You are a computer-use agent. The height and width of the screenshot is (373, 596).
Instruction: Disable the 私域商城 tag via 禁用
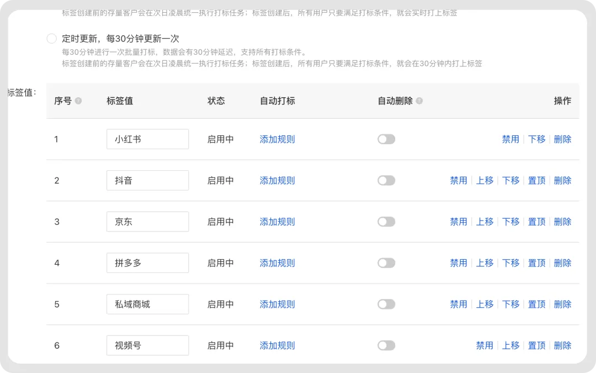pos(459,304)
